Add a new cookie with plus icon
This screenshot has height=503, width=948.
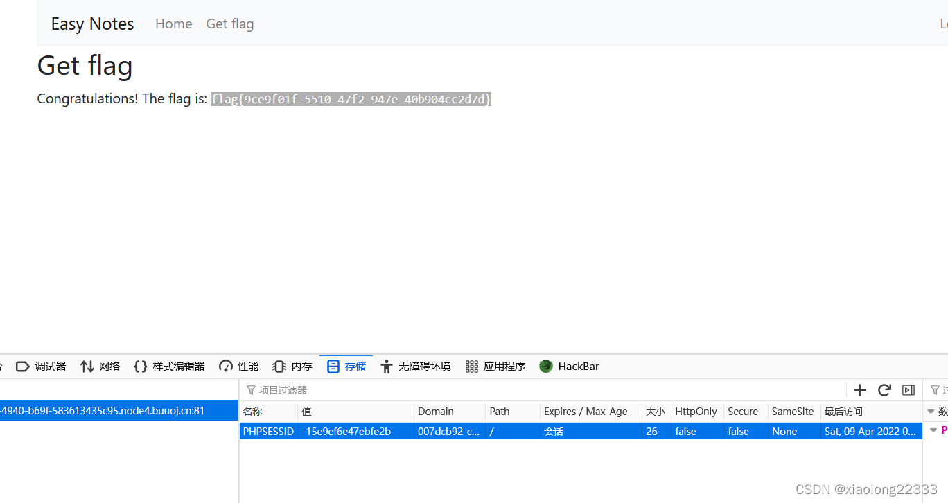[860, 390]
